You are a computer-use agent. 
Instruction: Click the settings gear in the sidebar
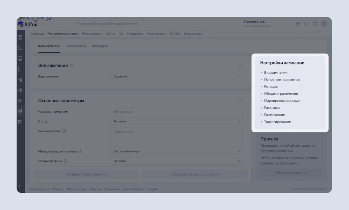tap(20, 122)
